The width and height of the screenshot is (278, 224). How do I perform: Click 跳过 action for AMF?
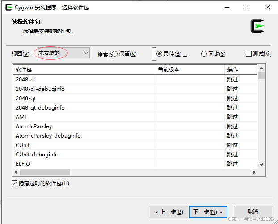(x=232, y=117)
